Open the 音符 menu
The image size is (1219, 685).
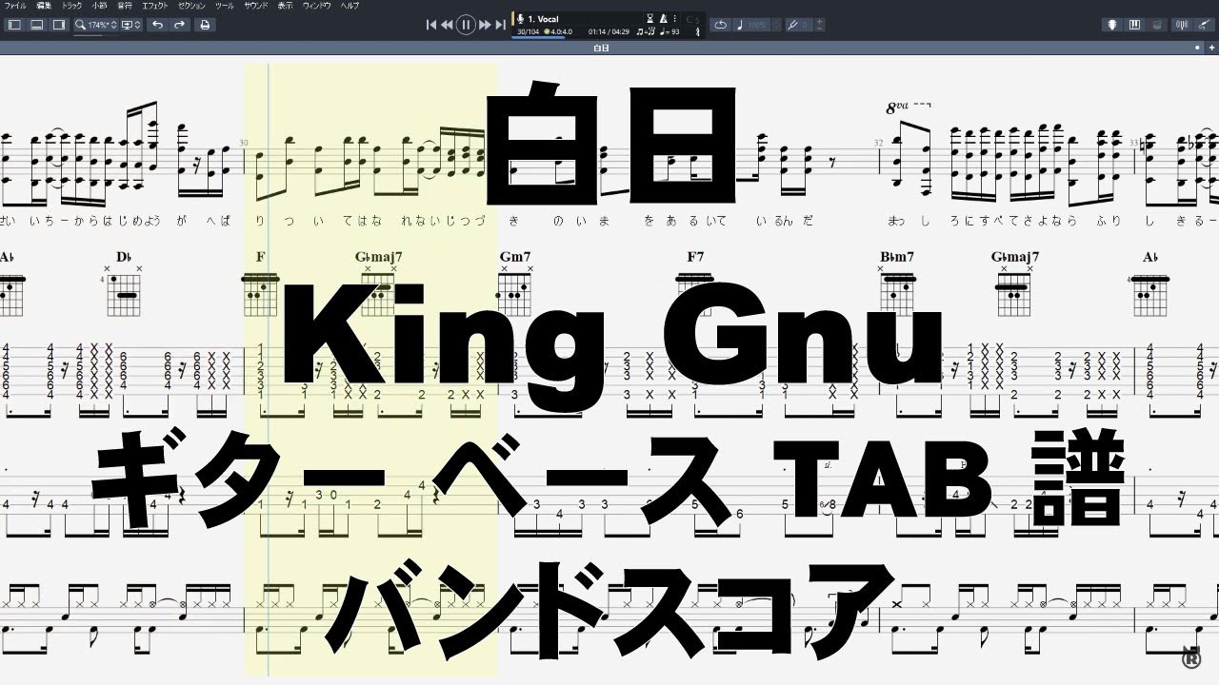tap(125, 6)
